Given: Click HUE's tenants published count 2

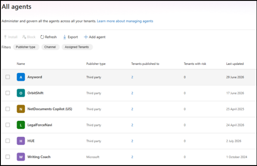Looking at the screenshot, I should coord(132,141).
